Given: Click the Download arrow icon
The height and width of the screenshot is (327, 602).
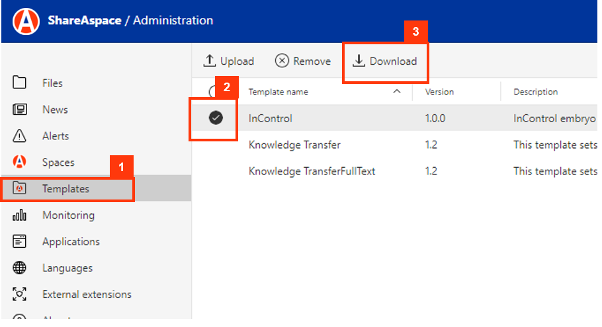Looking at the screenshot, I should [359, 61].
